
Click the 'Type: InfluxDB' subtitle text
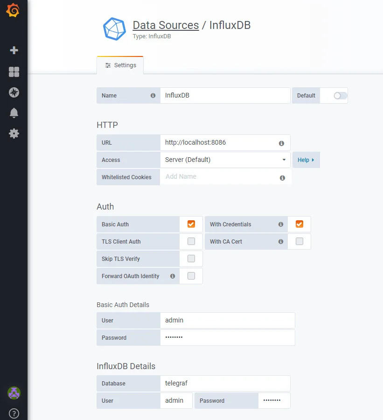coord(152,36)
